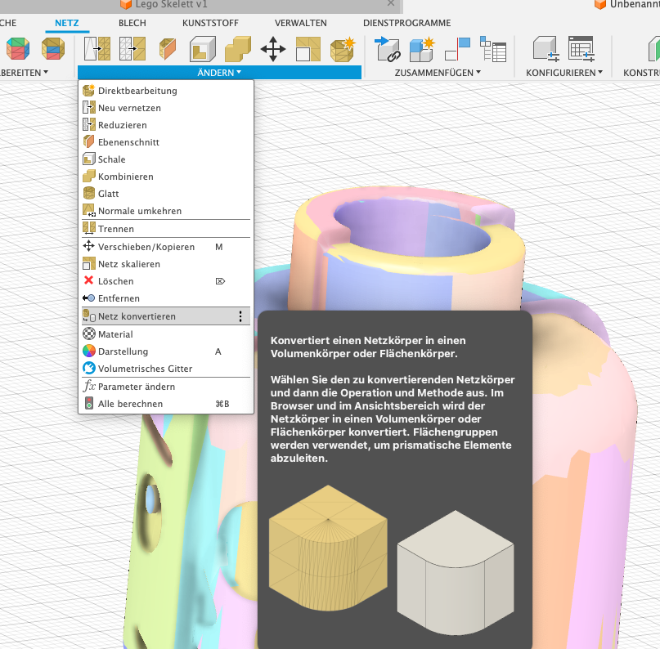Viewport: 660px width, 649px height.
Task: Open Darstellung color wheel entry
Action: coord(123,351)
